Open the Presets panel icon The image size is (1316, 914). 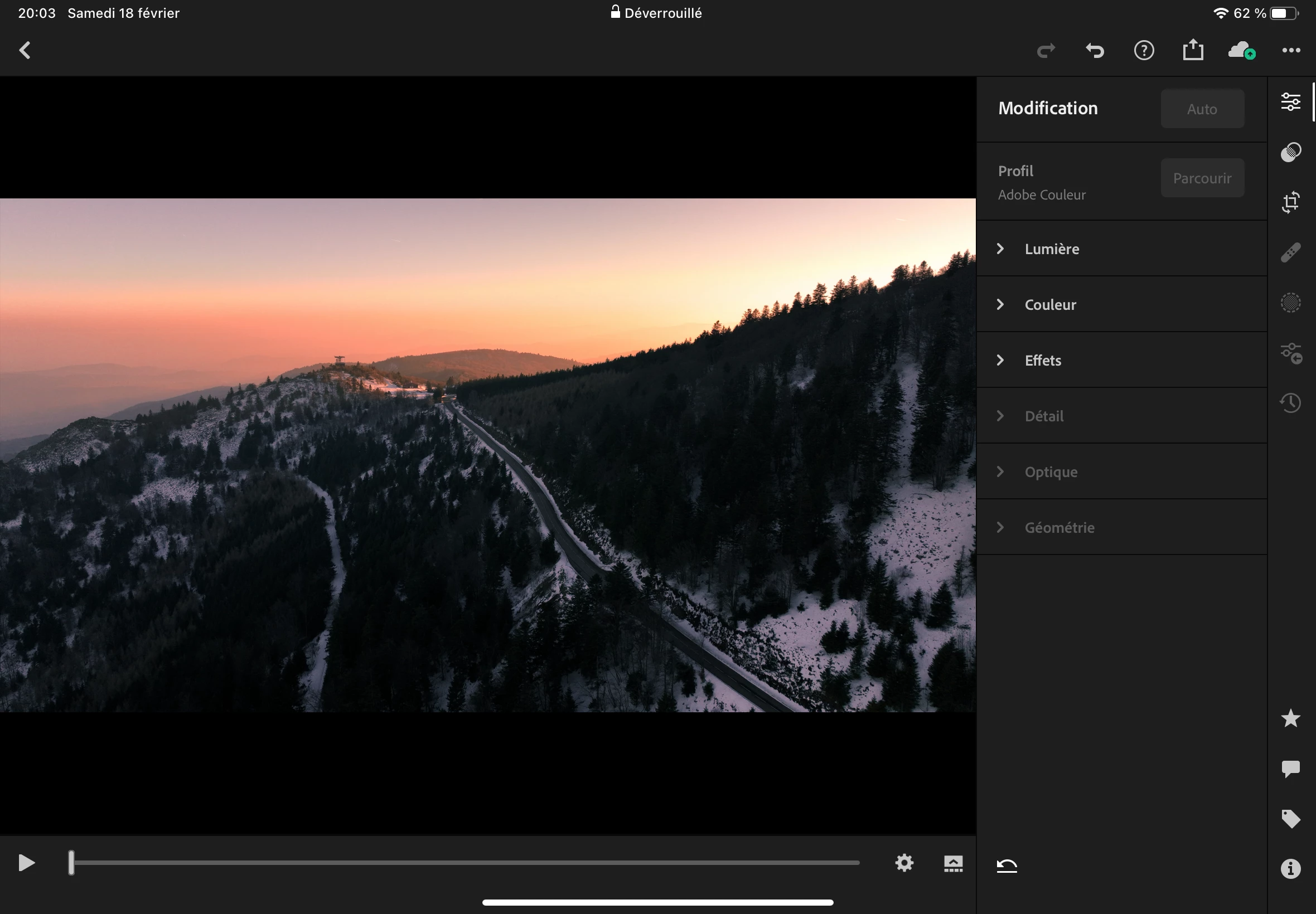[1290, 152]
